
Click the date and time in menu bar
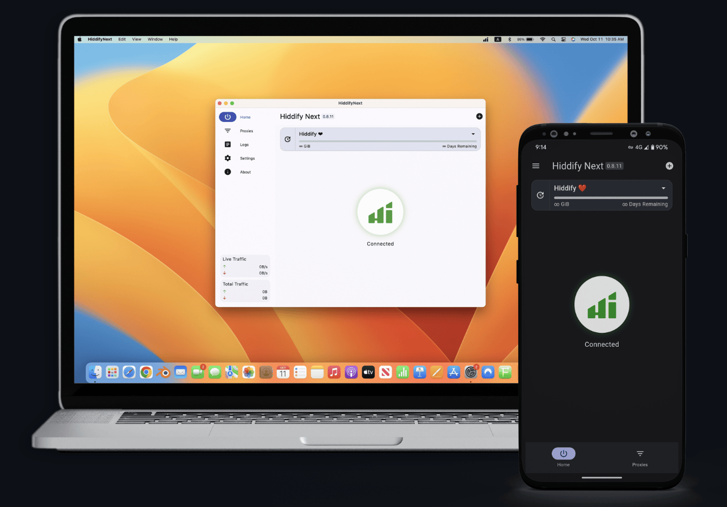coord(602,39)
